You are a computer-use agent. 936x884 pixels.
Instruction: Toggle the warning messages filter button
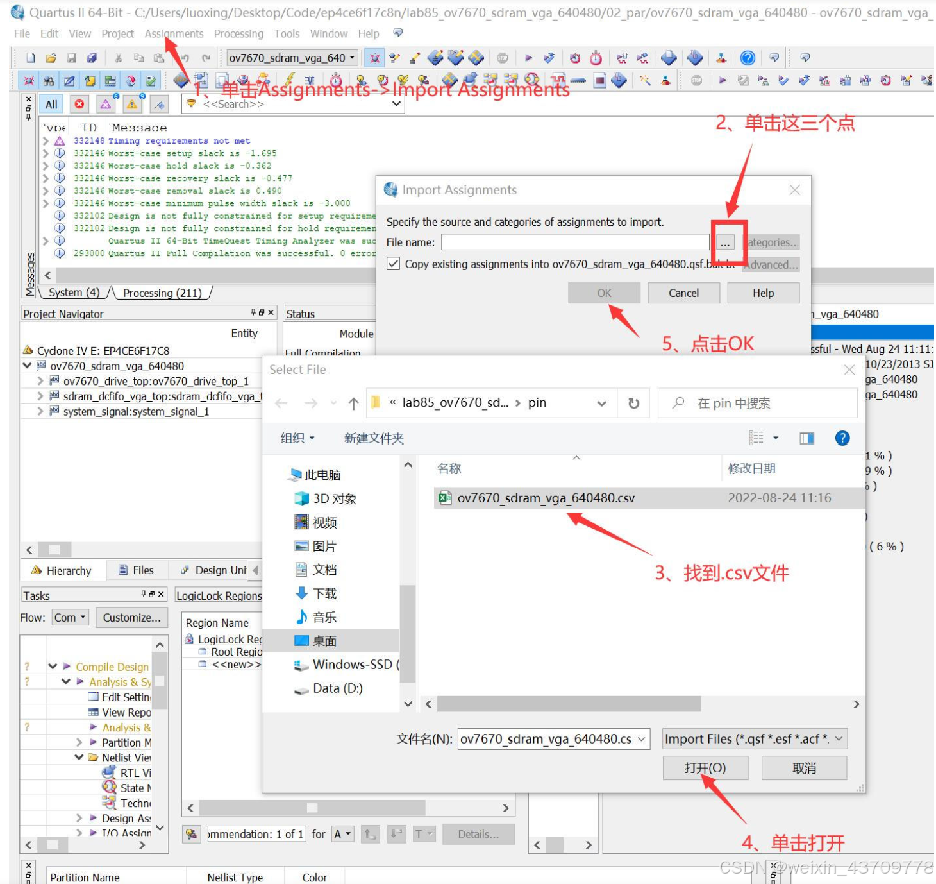pyautogui.click(x=133, y=104)
